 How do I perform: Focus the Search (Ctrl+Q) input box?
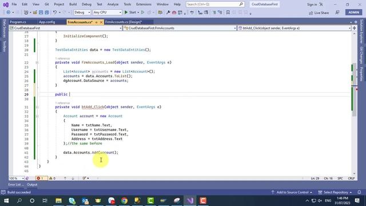point(215,4)
